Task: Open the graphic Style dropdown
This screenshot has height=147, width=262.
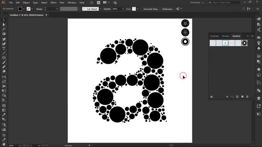Action: [x=138, y=9]
